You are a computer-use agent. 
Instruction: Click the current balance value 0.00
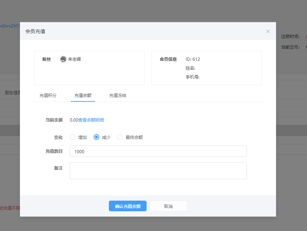74,120
